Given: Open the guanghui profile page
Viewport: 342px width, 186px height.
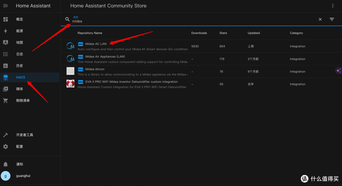Looking at the screenshot, I should tap(30, 176).
